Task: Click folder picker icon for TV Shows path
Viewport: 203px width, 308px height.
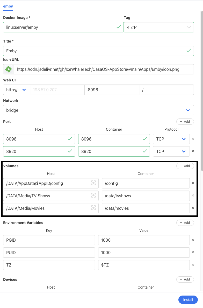Action: tap(93, 195)
